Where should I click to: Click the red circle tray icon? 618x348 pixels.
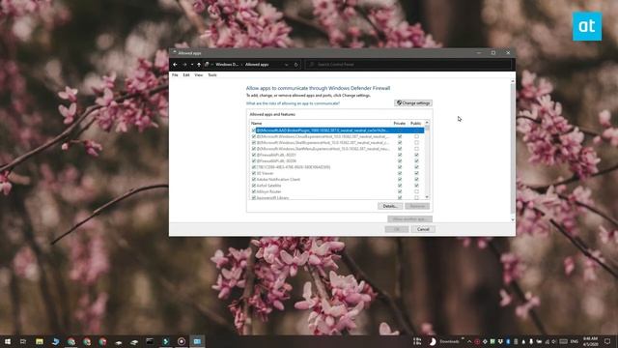477,341
